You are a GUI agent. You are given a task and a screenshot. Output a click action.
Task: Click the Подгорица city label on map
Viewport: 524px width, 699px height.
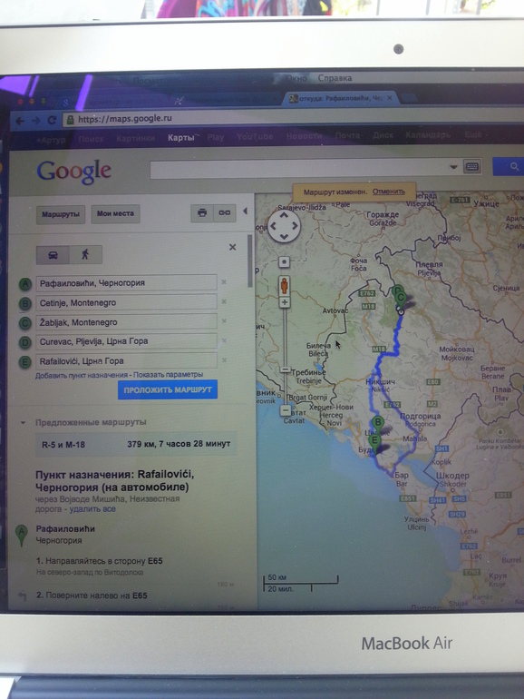pyautogui.click(x=421, y=416)
